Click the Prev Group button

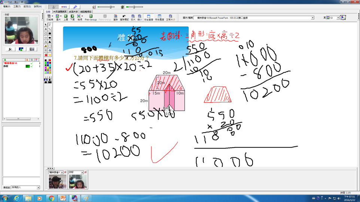(91, 17)
